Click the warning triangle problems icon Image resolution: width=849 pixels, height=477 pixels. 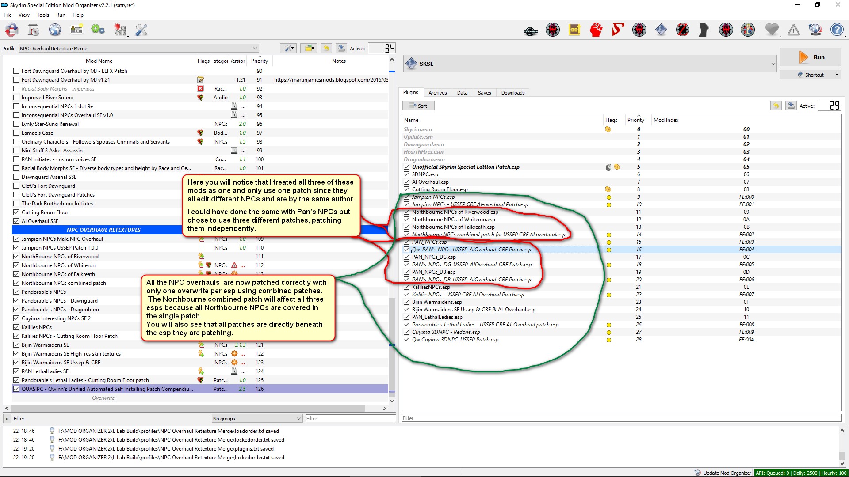[x=793, y=30]
